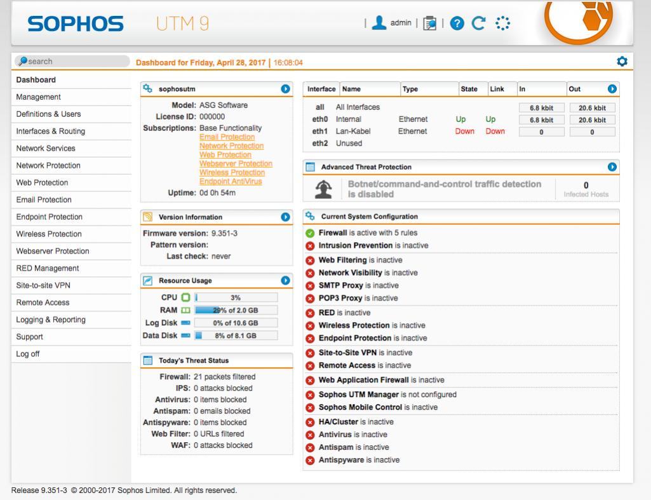The width and height of the screenshot is (651, 500).
Task: Expand the Resource Usage panel arrow
Action: (x=285, y=280)
